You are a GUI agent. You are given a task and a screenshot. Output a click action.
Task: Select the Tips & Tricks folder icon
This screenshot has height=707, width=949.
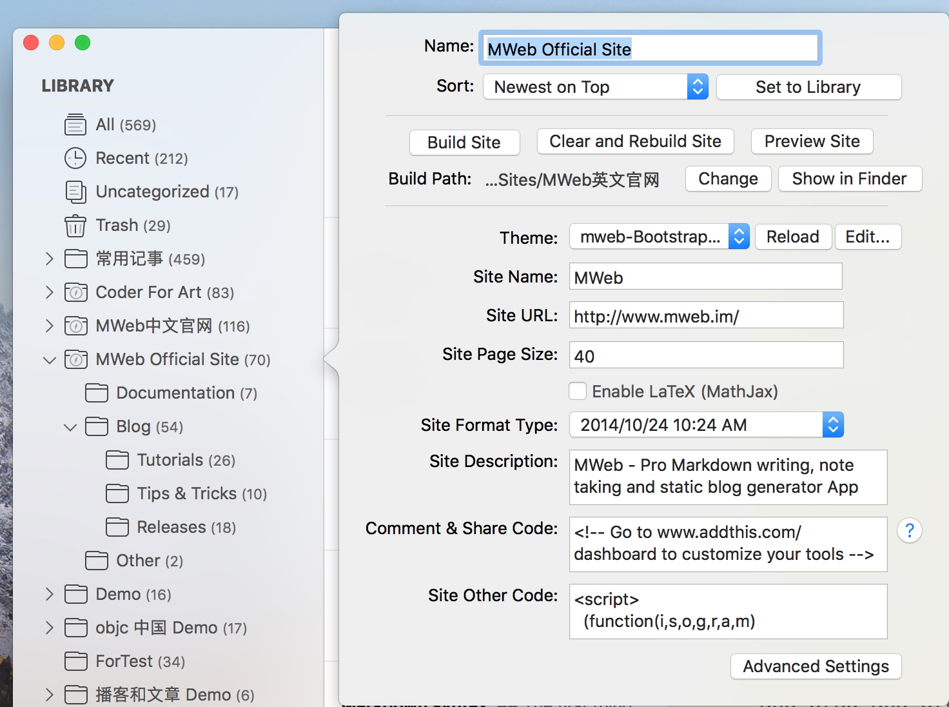117,493
